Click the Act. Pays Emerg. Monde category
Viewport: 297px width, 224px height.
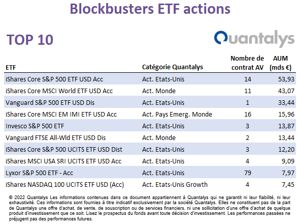177,115
